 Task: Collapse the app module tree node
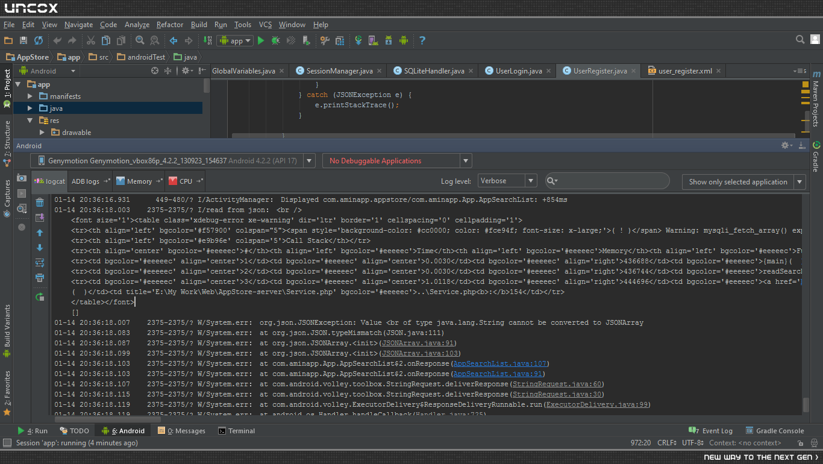17,84
